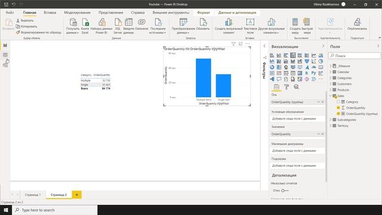Open the Моделирование ribbon tab
Image resolution: width=382 pixels, height=215 pixels.
[x=77, y=13]
